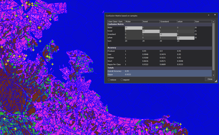Click the table scrollbar up arrow
Viewport: 219px width, 135px height.
tap(214, 22)
